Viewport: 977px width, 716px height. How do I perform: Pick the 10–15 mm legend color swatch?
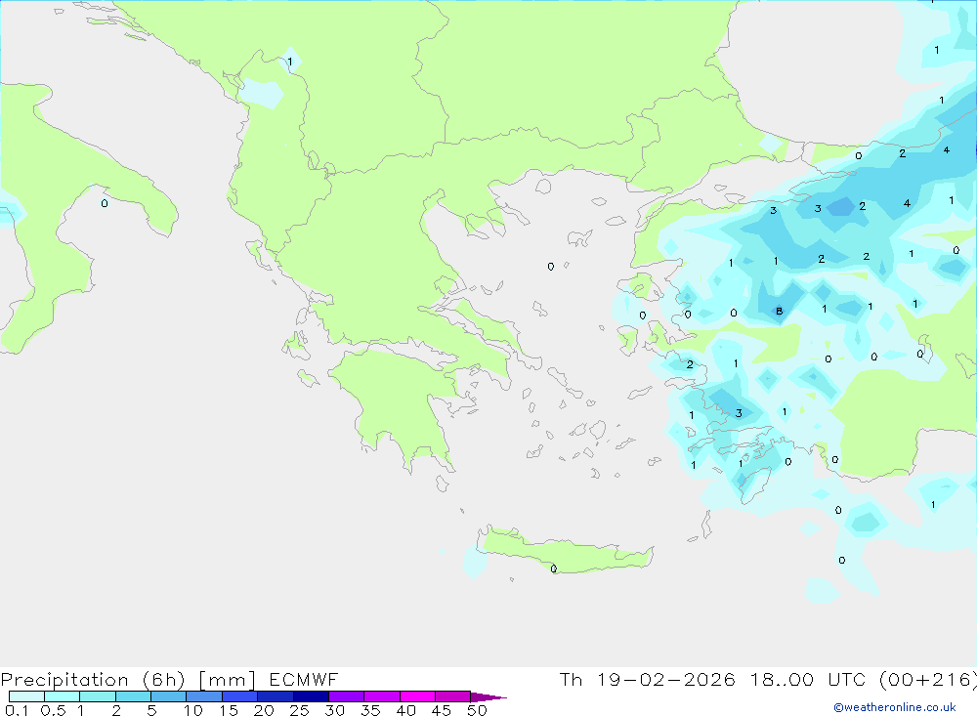204,696
